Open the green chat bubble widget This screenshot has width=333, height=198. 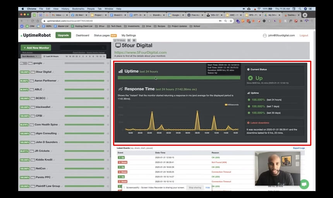click(x=304, y=184)
